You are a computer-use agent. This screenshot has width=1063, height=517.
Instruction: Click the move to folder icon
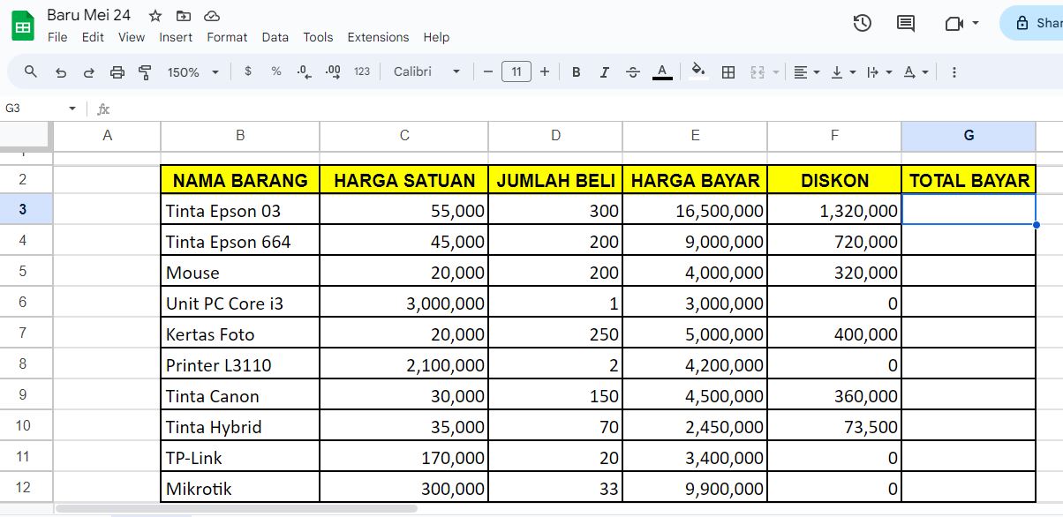click(x=183, y=16)
